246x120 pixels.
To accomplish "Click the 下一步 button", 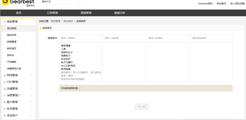I will click(x=142, y=107).
